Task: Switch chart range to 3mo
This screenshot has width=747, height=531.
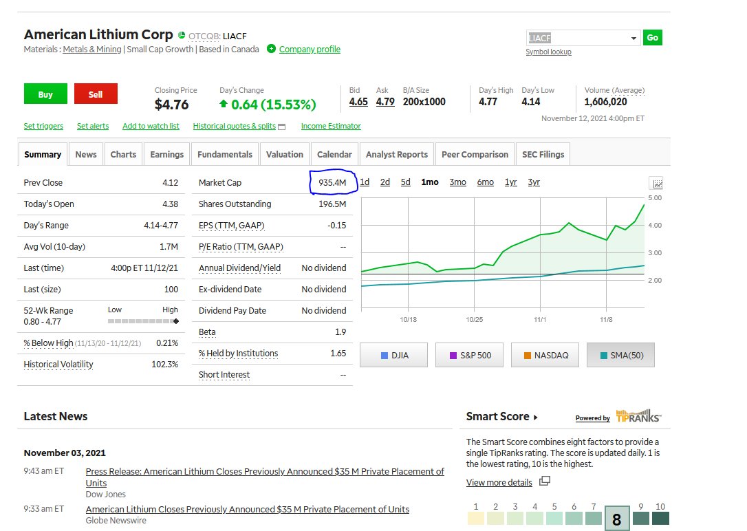Action: point(458,182)
